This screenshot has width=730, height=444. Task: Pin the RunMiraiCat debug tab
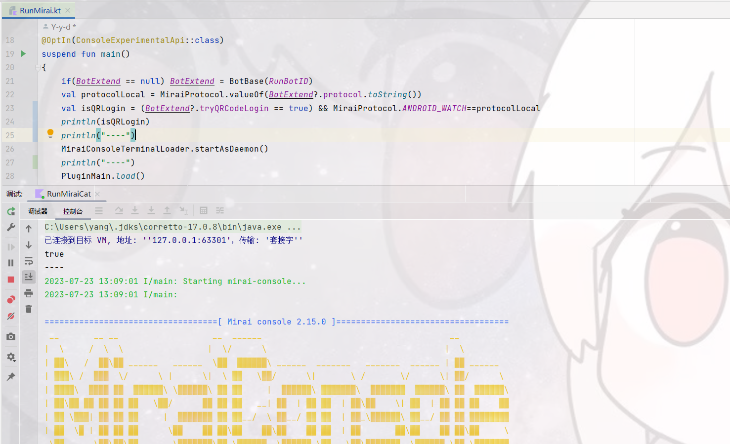(x=10, y=377)
